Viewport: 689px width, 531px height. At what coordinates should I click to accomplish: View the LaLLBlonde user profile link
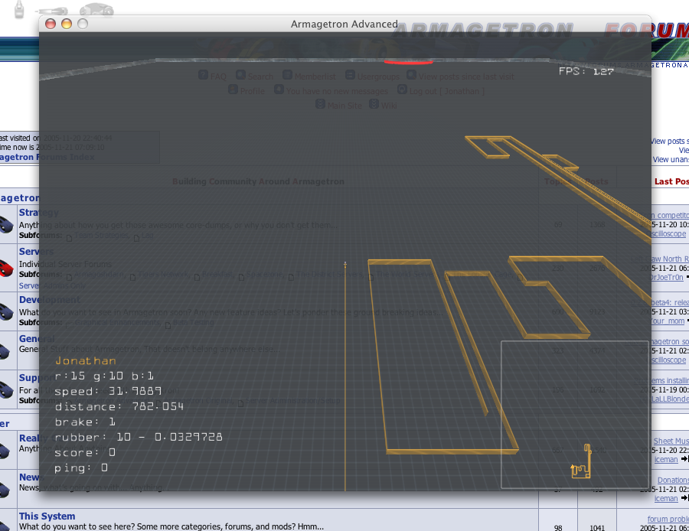click(x=669, y=399)
